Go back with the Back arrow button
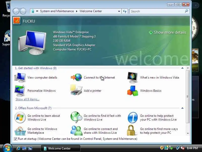The width and height of the screenshot is (202, 152). 16,11
